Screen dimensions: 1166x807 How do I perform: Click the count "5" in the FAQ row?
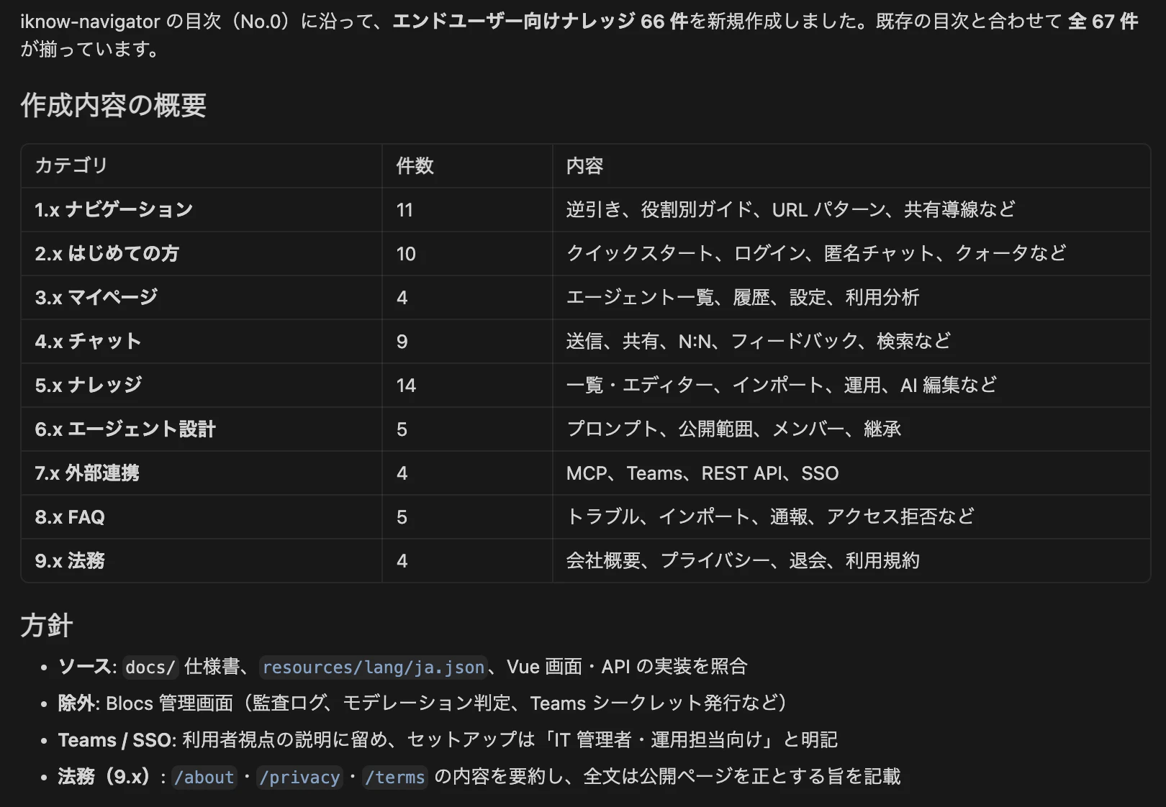[402, 517]
